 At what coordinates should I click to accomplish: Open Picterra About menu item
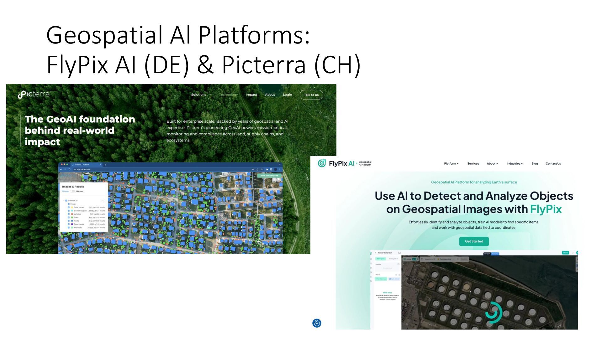(270, 95)
